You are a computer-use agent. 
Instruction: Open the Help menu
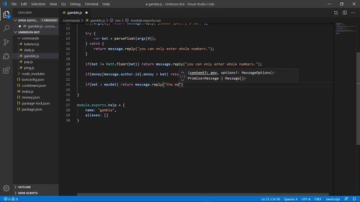[106, 4]
